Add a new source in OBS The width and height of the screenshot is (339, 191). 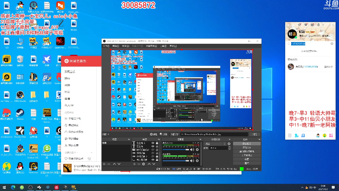point(134,164)
